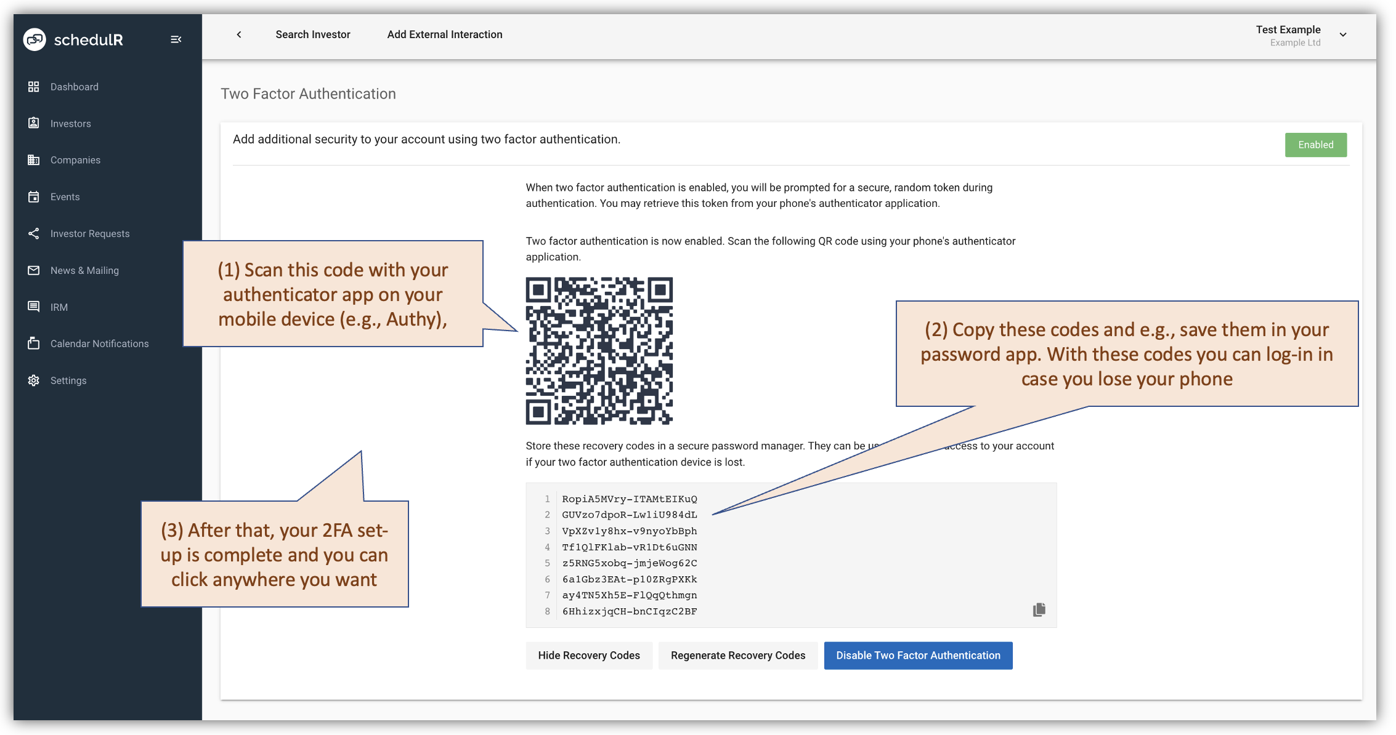1396x735 pixels.
Task: Hide Recovery Codes
Action: (x=588, y=655)
